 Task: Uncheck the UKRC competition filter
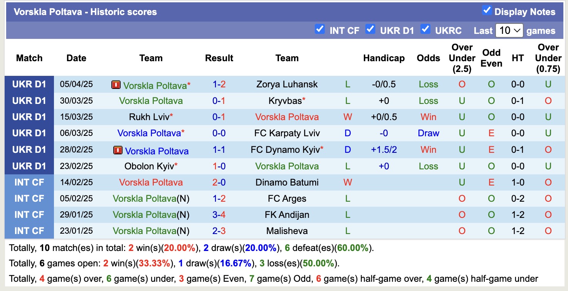coord(425,29)
